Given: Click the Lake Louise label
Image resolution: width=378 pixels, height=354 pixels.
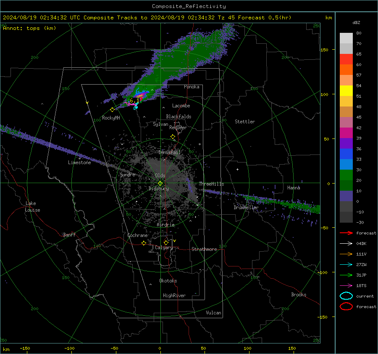Looking at the screenshot, I should (33, 207).
